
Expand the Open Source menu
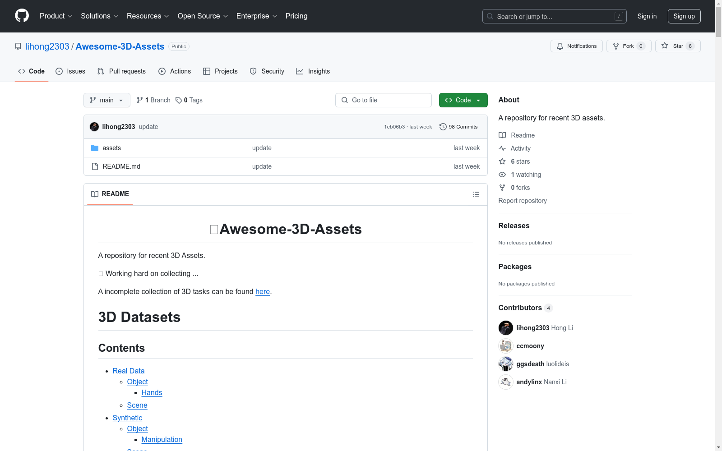click(203, 16)
